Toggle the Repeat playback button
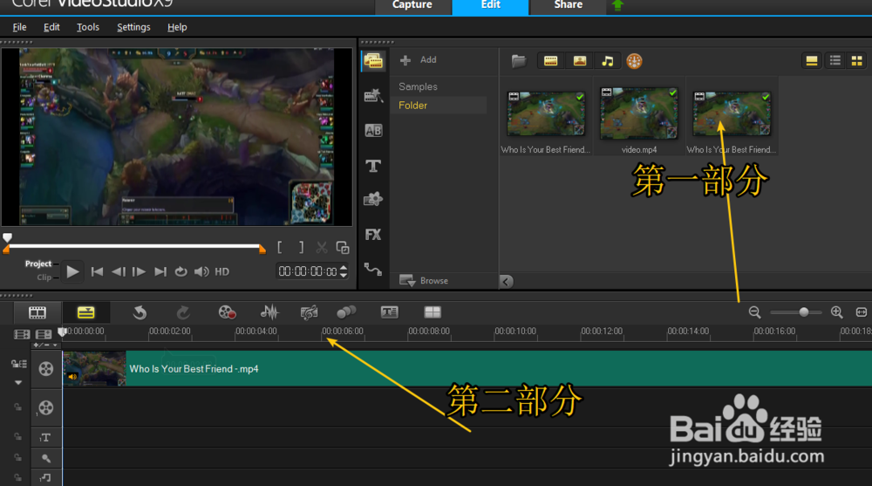This screenshot has width=872, height=486. [x=181, y=271]
